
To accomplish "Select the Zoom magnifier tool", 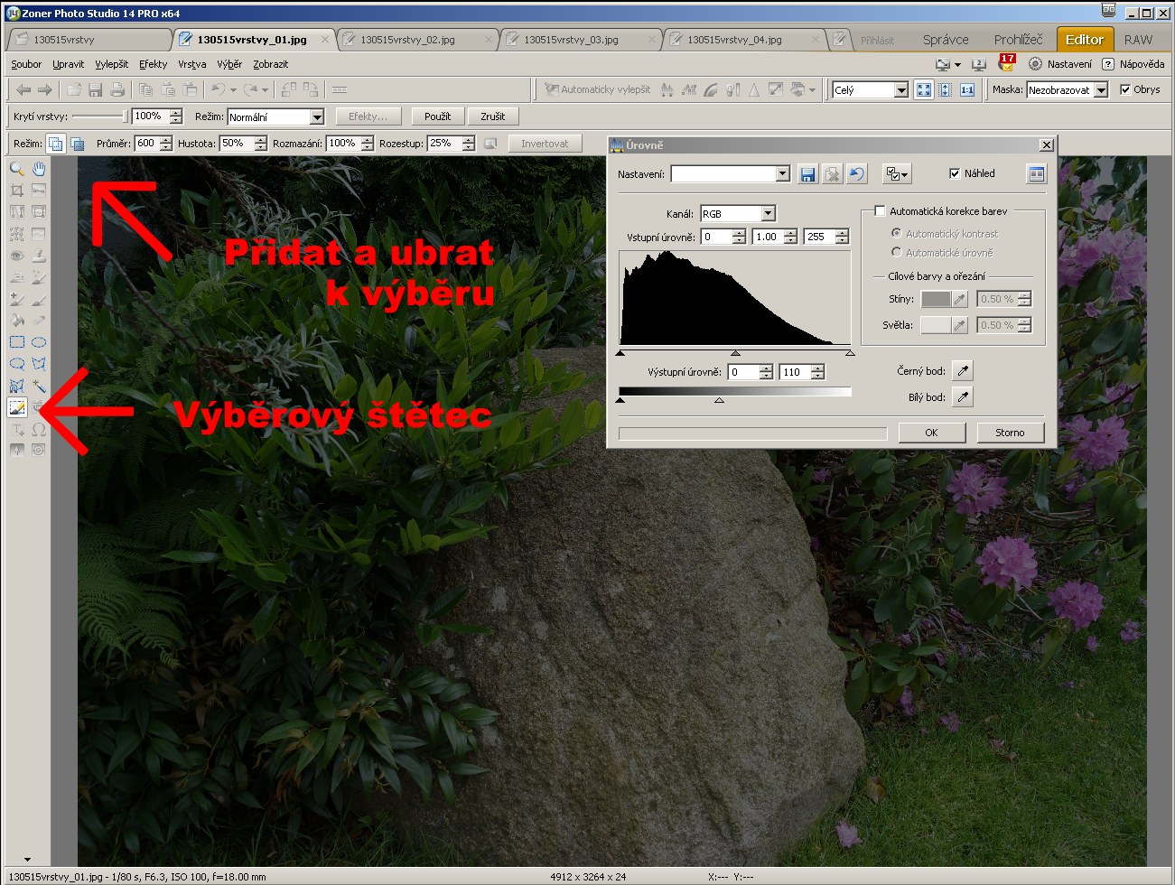I will point(16,169).
